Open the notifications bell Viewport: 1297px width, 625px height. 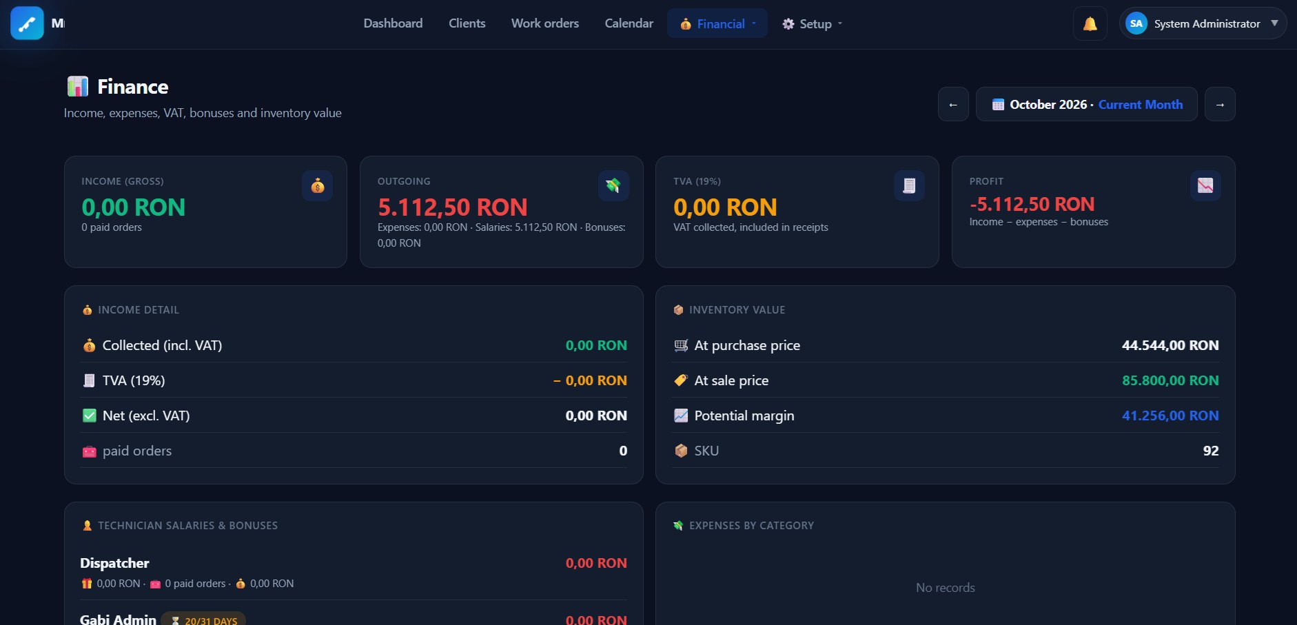(x=1090, y=24)
